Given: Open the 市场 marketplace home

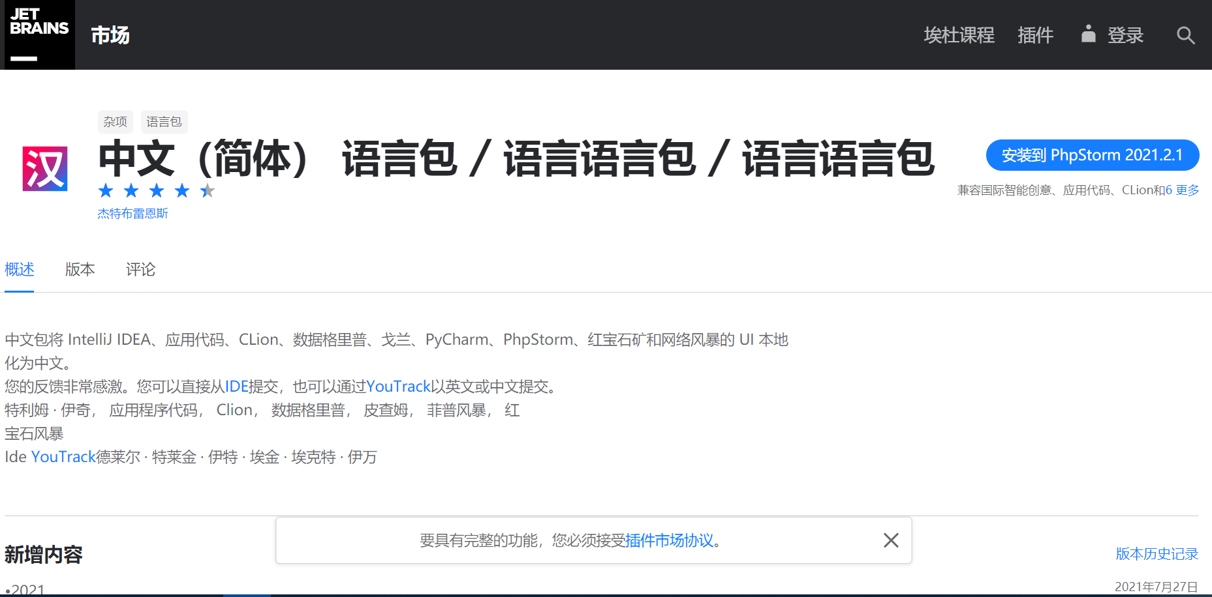Looking at the screenshot, I should coord(110,35).
